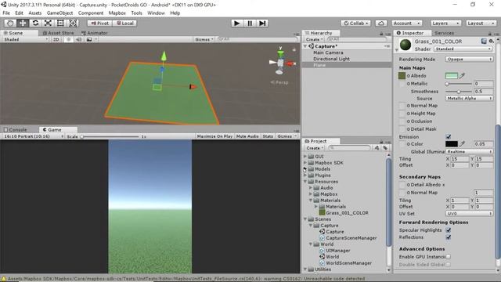Screen dimensions: 501x282
Task: Click the Emission Color black swatch
Action: pyautogui.click(x=451, y=144)
